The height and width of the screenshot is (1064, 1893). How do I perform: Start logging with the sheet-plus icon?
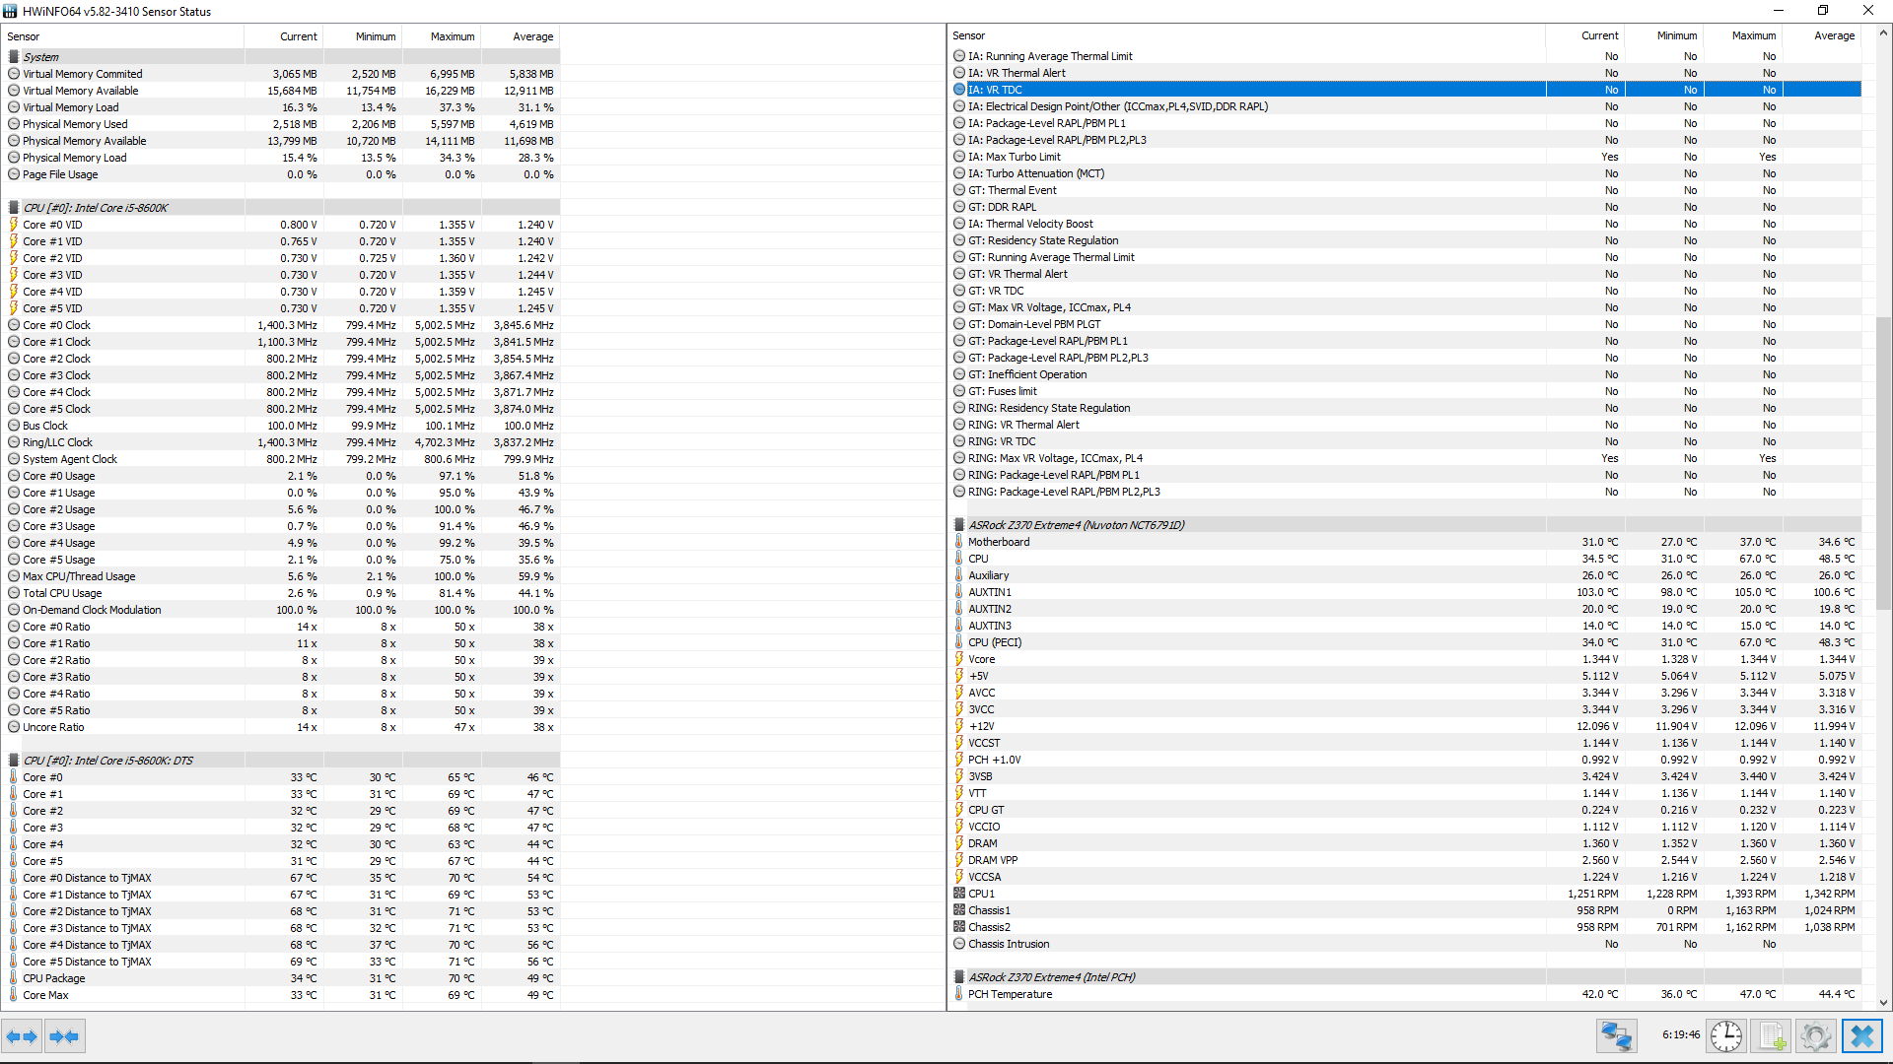pos(1772,1036)
